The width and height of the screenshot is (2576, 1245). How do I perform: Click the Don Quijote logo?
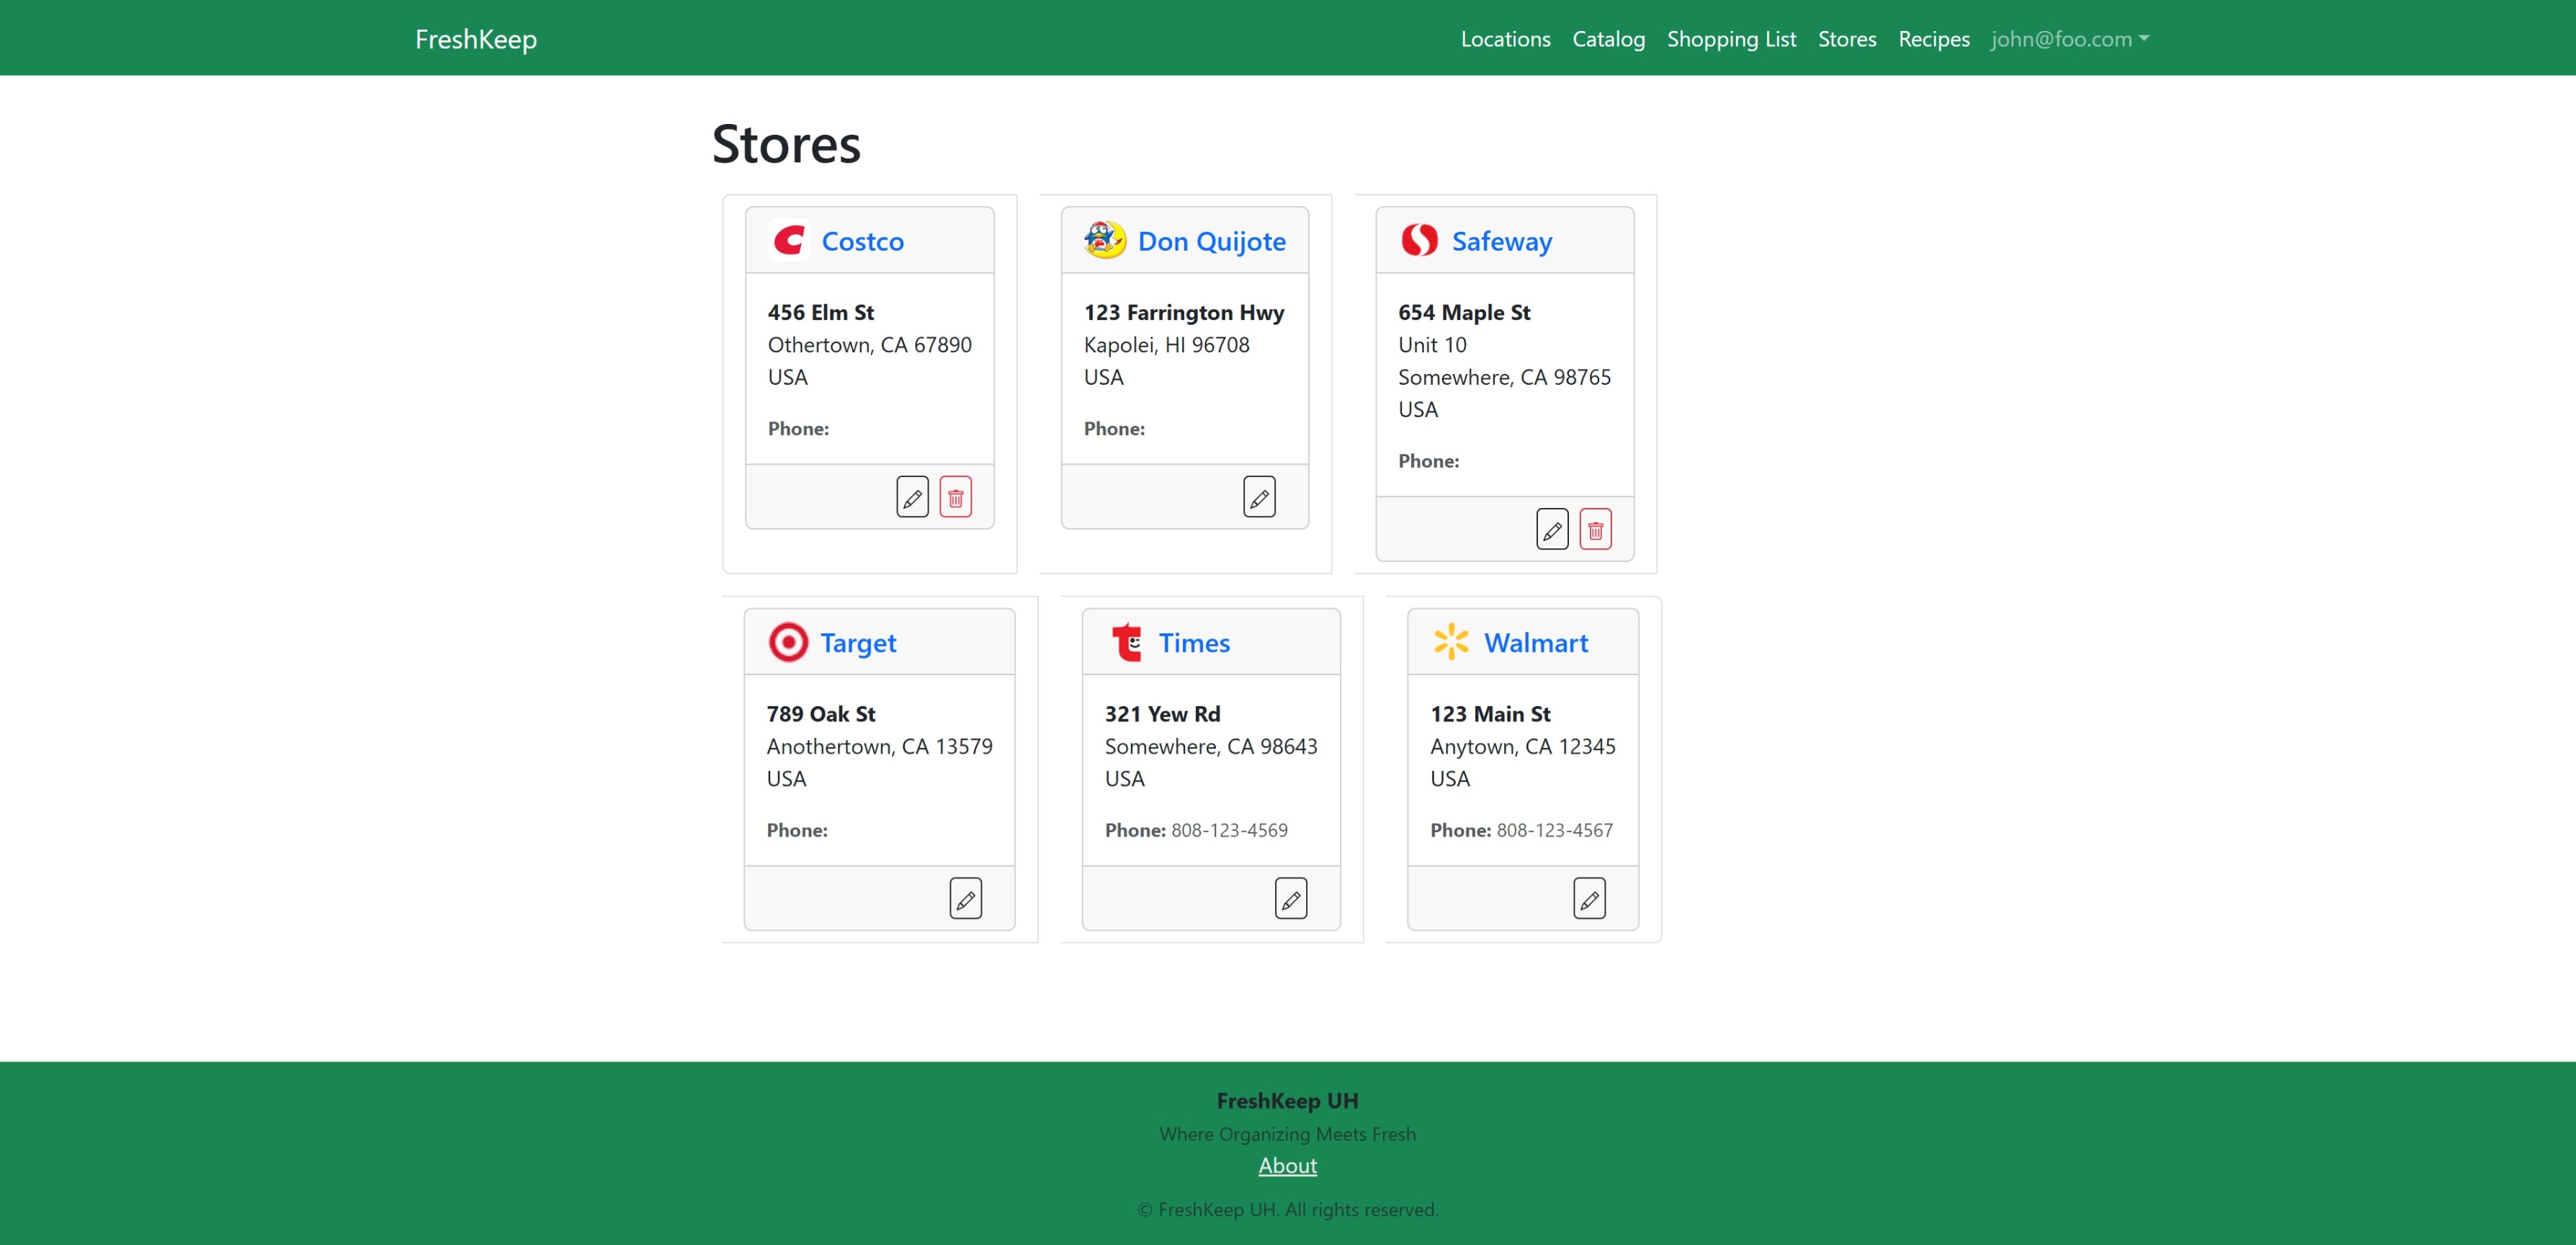pyautogui.click(x=1103, y=240)
